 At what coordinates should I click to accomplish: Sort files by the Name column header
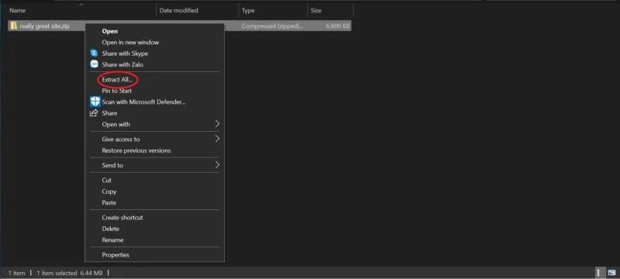coord(81,11)
